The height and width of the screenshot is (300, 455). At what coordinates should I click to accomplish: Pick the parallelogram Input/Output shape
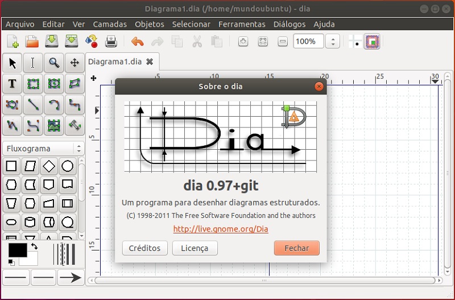[x=30, y=166]
